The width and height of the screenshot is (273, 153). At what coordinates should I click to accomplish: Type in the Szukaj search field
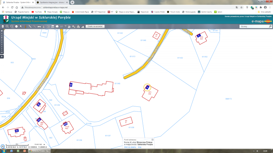pyautogui.click(x=252, y=26)
